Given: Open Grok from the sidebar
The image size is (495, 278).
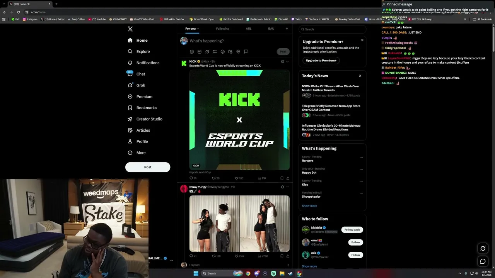Looking at the screenshot, I should 136,85.
